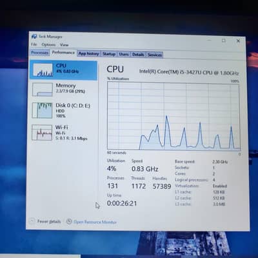Click the Fewer details chevron icon

[x=32, y=221]
